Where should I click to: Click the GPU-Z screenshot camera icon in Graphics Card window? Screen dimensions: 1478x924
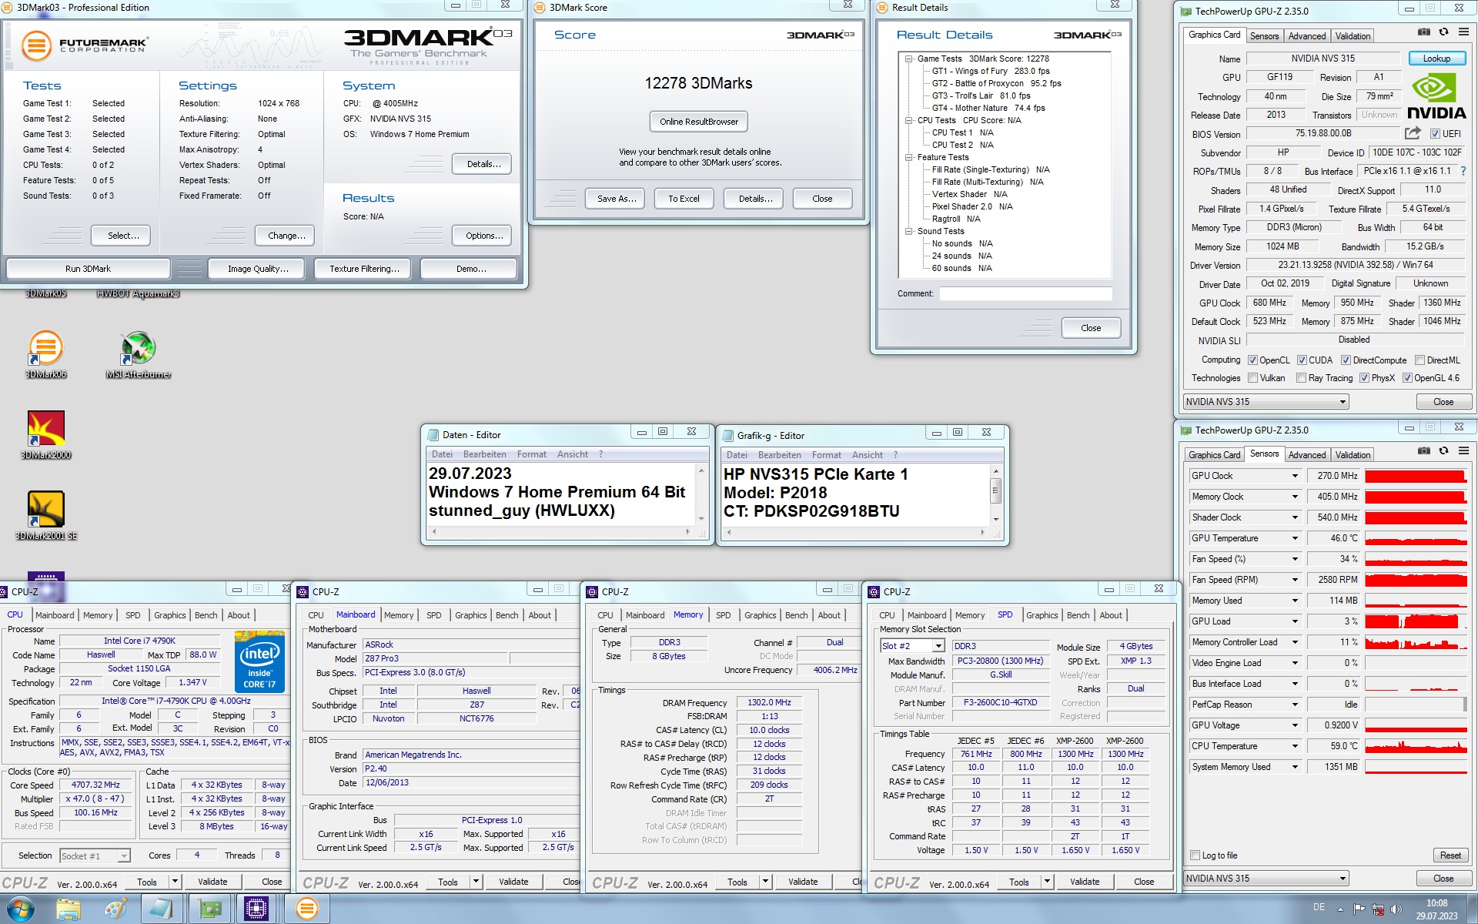click(x=1423, y=32)
